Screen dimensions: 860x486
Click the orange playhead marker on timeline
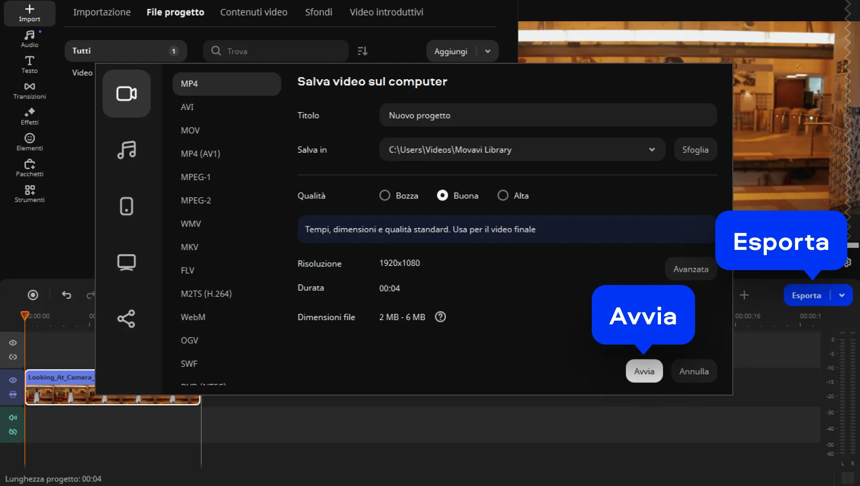[x=24, y=316]
